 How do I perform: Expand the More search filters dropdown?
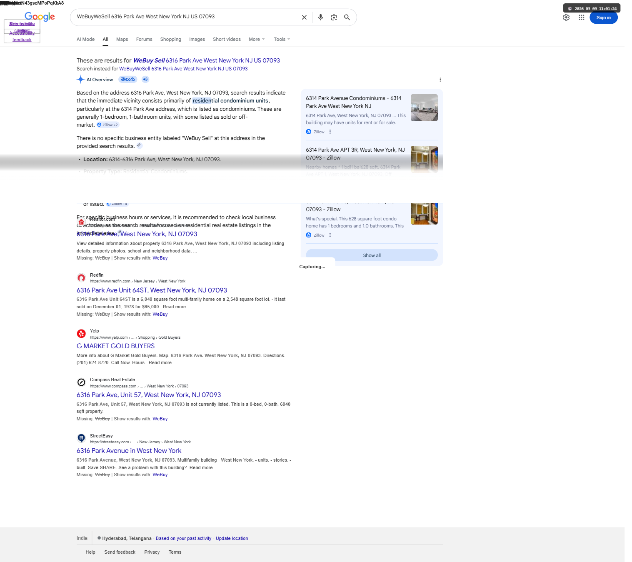click(257, 39)
